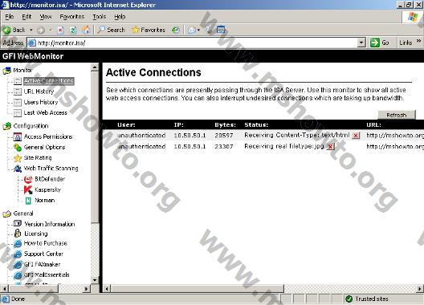The image size is (424, 305).
Task: Open the File menu
Action: click(x=10, y=17)
